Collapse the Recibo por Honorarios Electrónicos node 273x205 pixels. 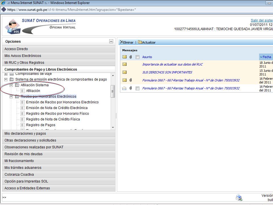[x=11, y=97]
